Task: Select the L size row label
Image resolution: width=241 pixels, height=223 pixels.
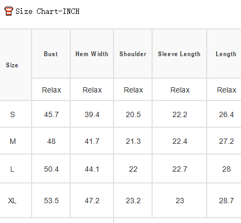Action: click(12, 169)
